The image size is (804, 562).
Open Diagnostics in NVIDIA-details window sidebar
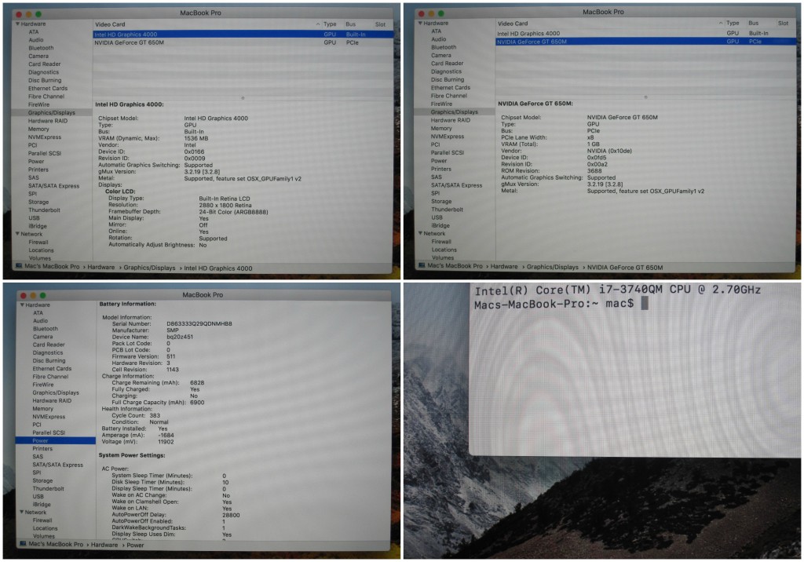tap(446, 71)
